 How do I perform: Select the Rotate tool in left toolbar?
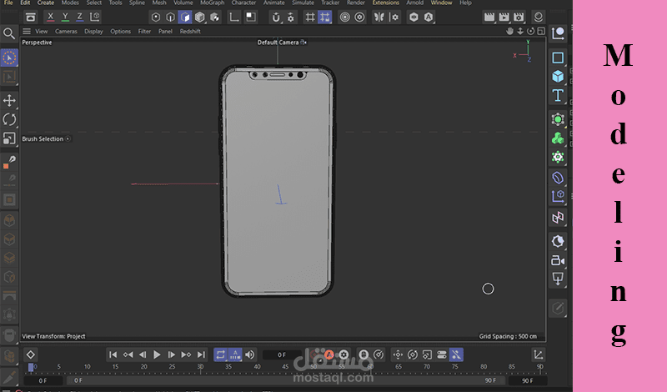pyautogui.click(x=9, y=119)
